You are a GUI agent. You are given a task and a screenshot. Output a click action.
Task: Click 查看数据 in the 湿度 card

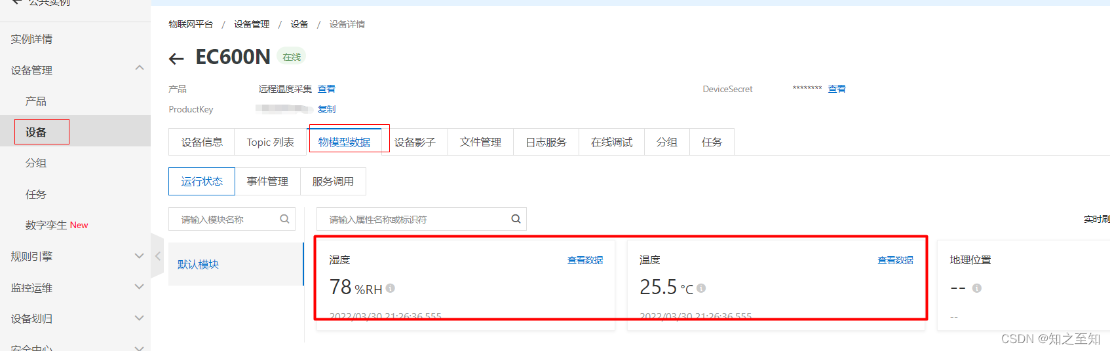[585, 260]
